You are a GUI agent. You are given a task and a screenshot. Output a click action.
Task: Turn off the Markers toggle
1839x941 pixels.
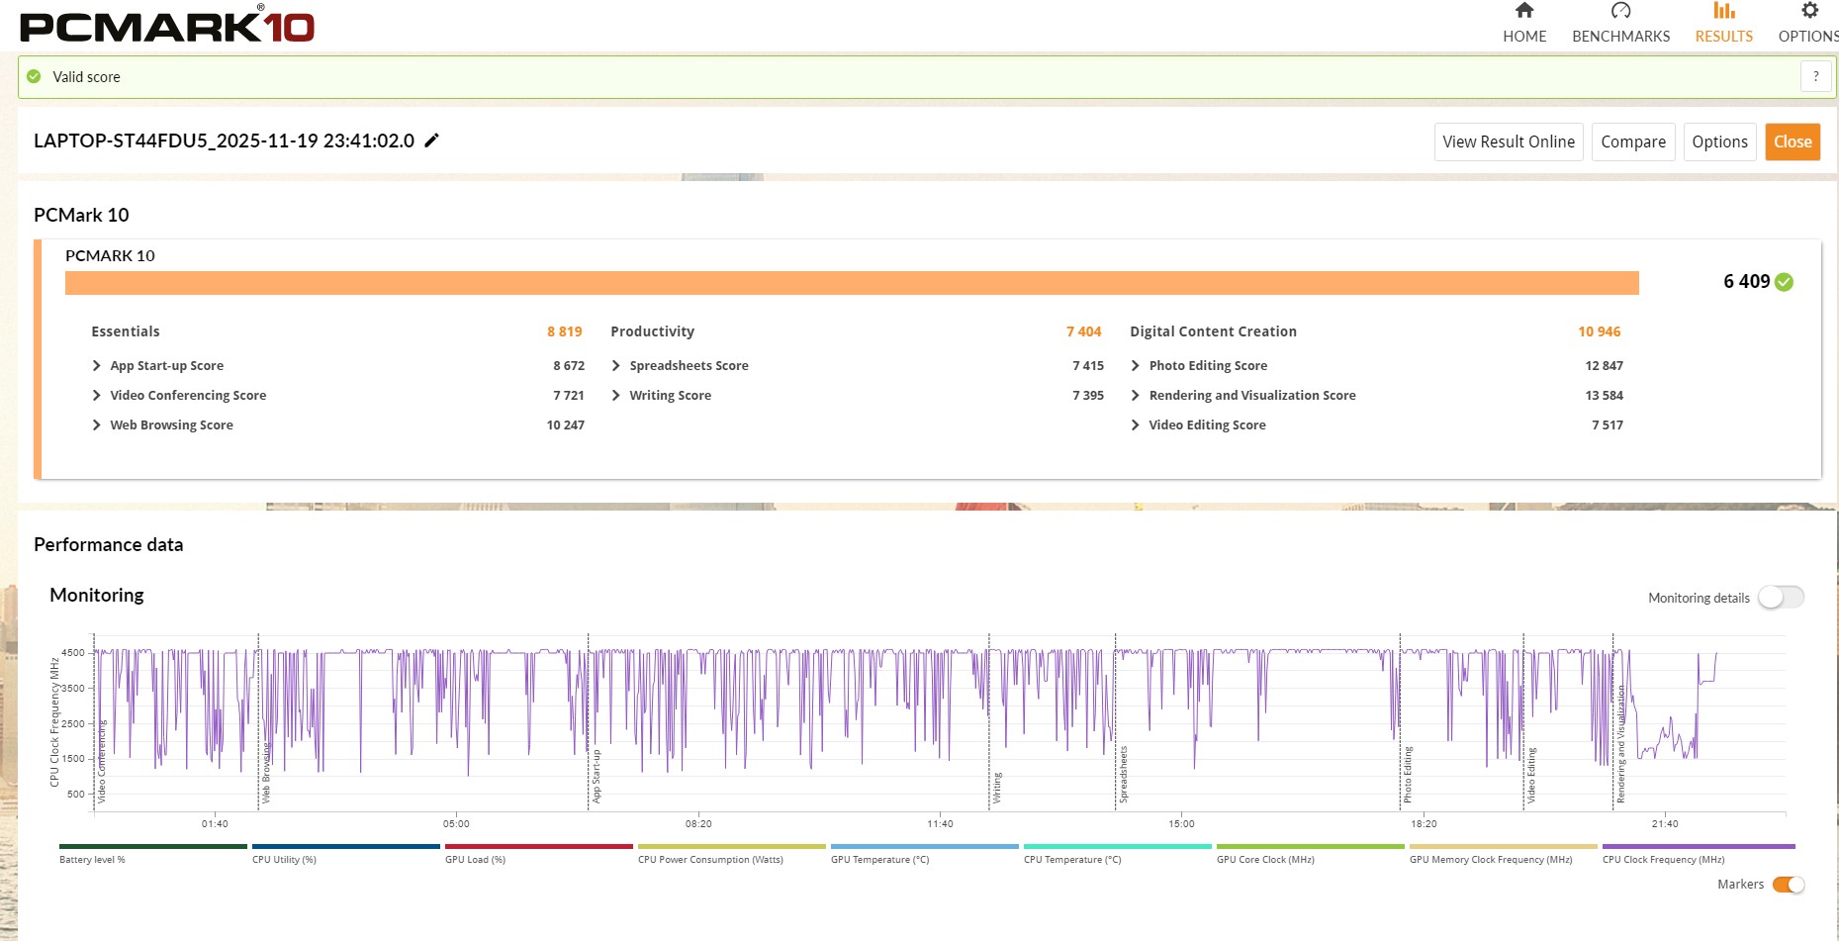tap(1789, 885)
